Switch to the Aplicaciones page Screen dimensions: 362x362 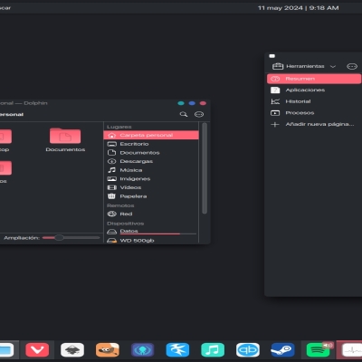314,90
